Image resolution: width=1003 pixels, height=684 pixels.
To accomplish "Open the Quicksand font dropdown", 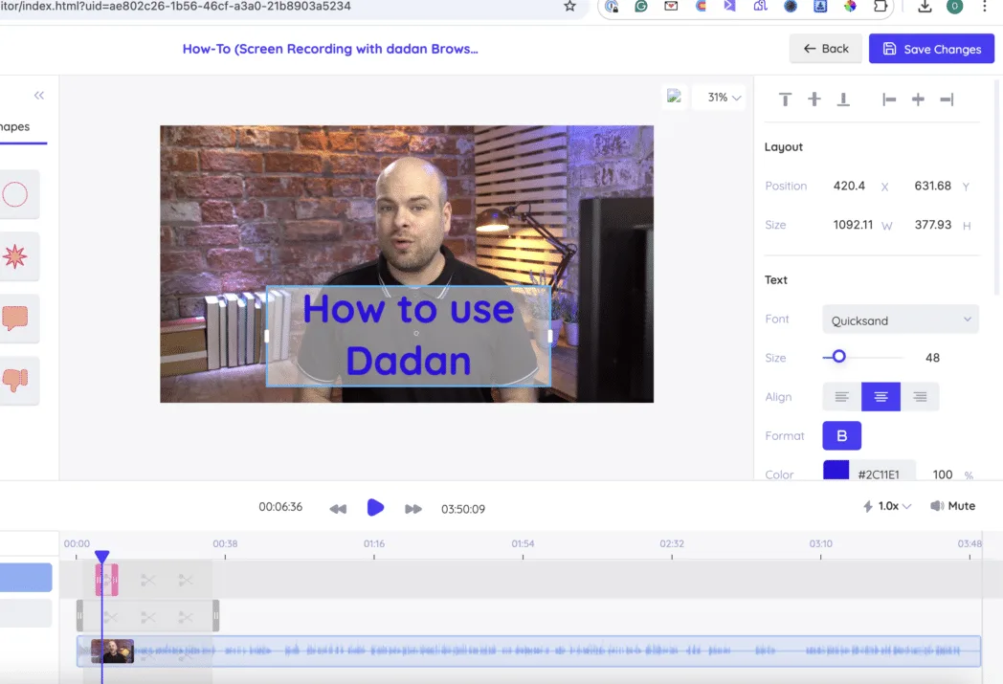I will (x=900, y=319).
